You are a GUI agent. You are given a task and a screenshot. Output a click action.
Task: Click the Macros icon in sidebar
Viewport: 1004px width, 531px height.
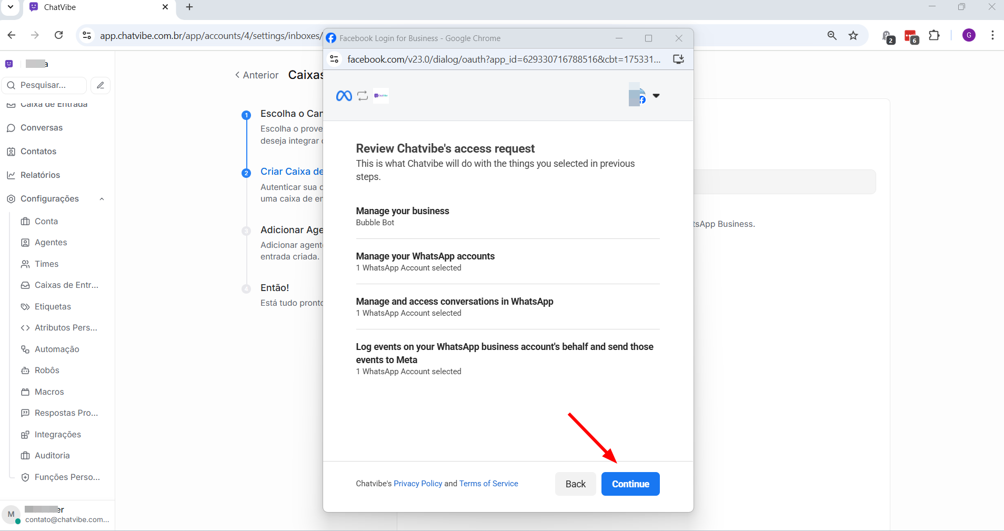click(x=25, y=392)
